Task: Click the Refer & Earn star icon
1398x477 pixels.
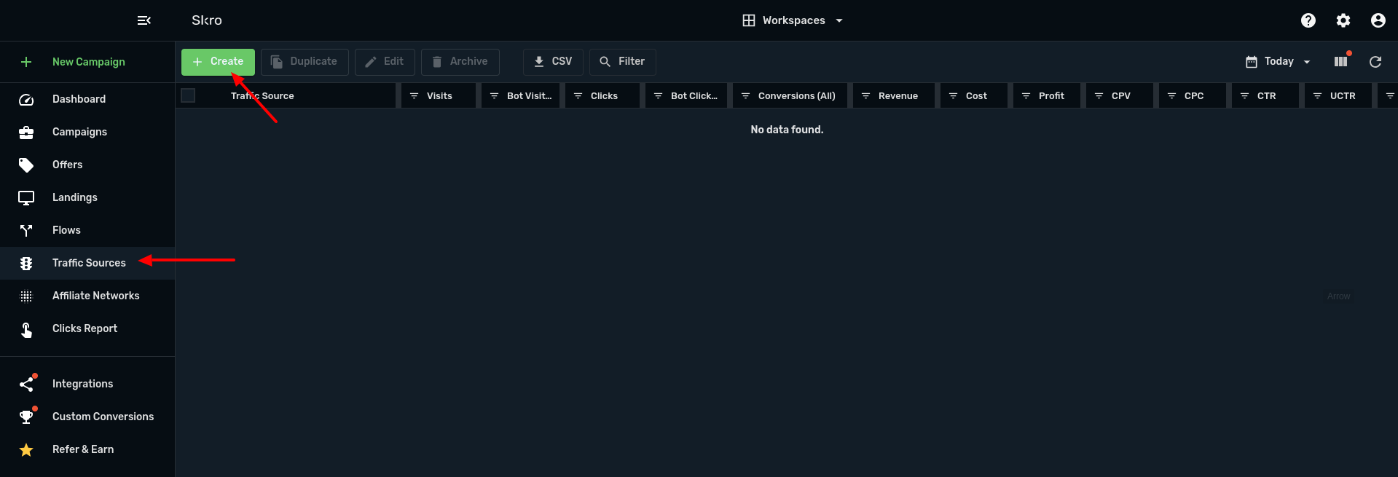Action: (26, 450)
